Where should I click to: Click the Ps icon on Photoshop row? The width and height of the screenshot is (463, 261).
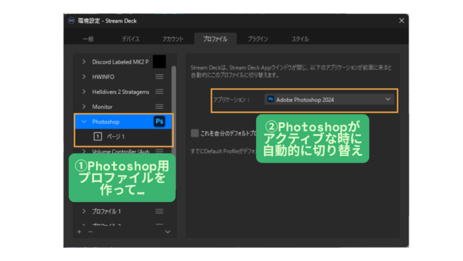[x=159, y=121]
